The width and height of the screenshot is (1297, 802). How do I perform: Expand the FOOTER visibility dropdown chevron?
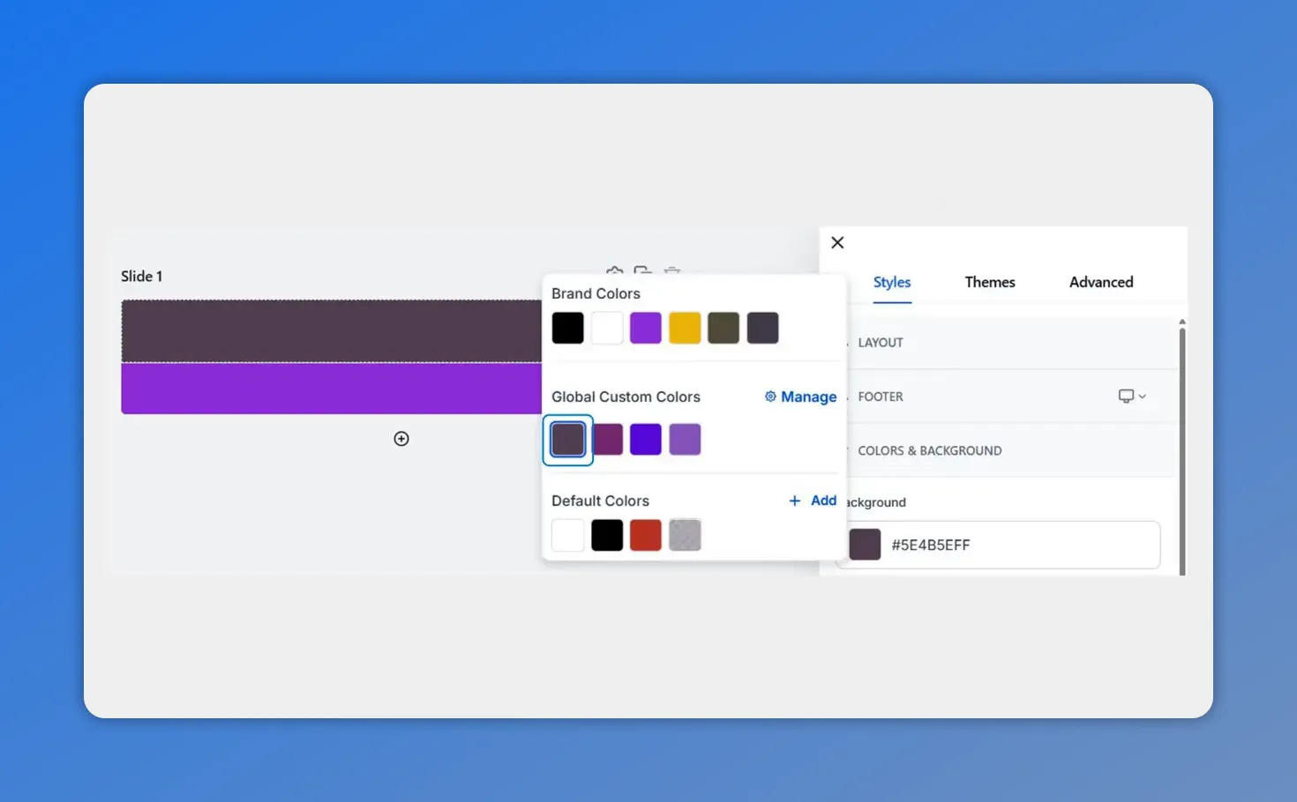(x=1143, y=396)
